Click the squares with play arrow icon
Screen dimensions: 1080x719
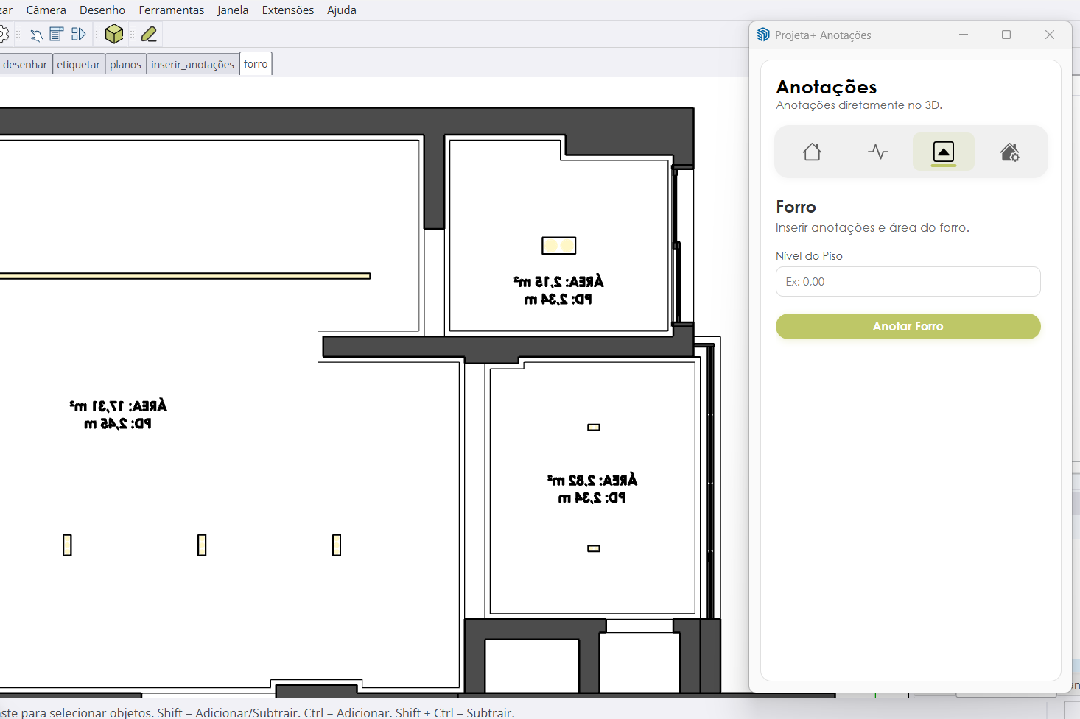click(78, 34)
